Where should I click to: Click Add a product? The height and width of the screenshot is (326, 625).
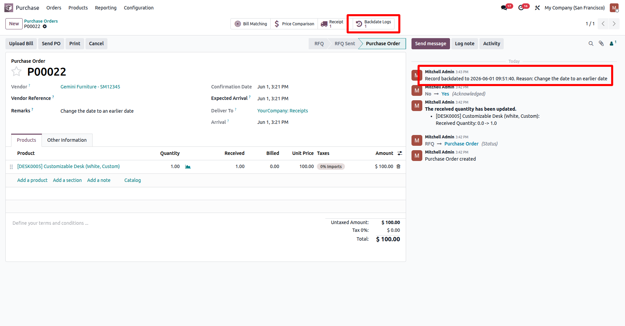click(x=32, y=180)
